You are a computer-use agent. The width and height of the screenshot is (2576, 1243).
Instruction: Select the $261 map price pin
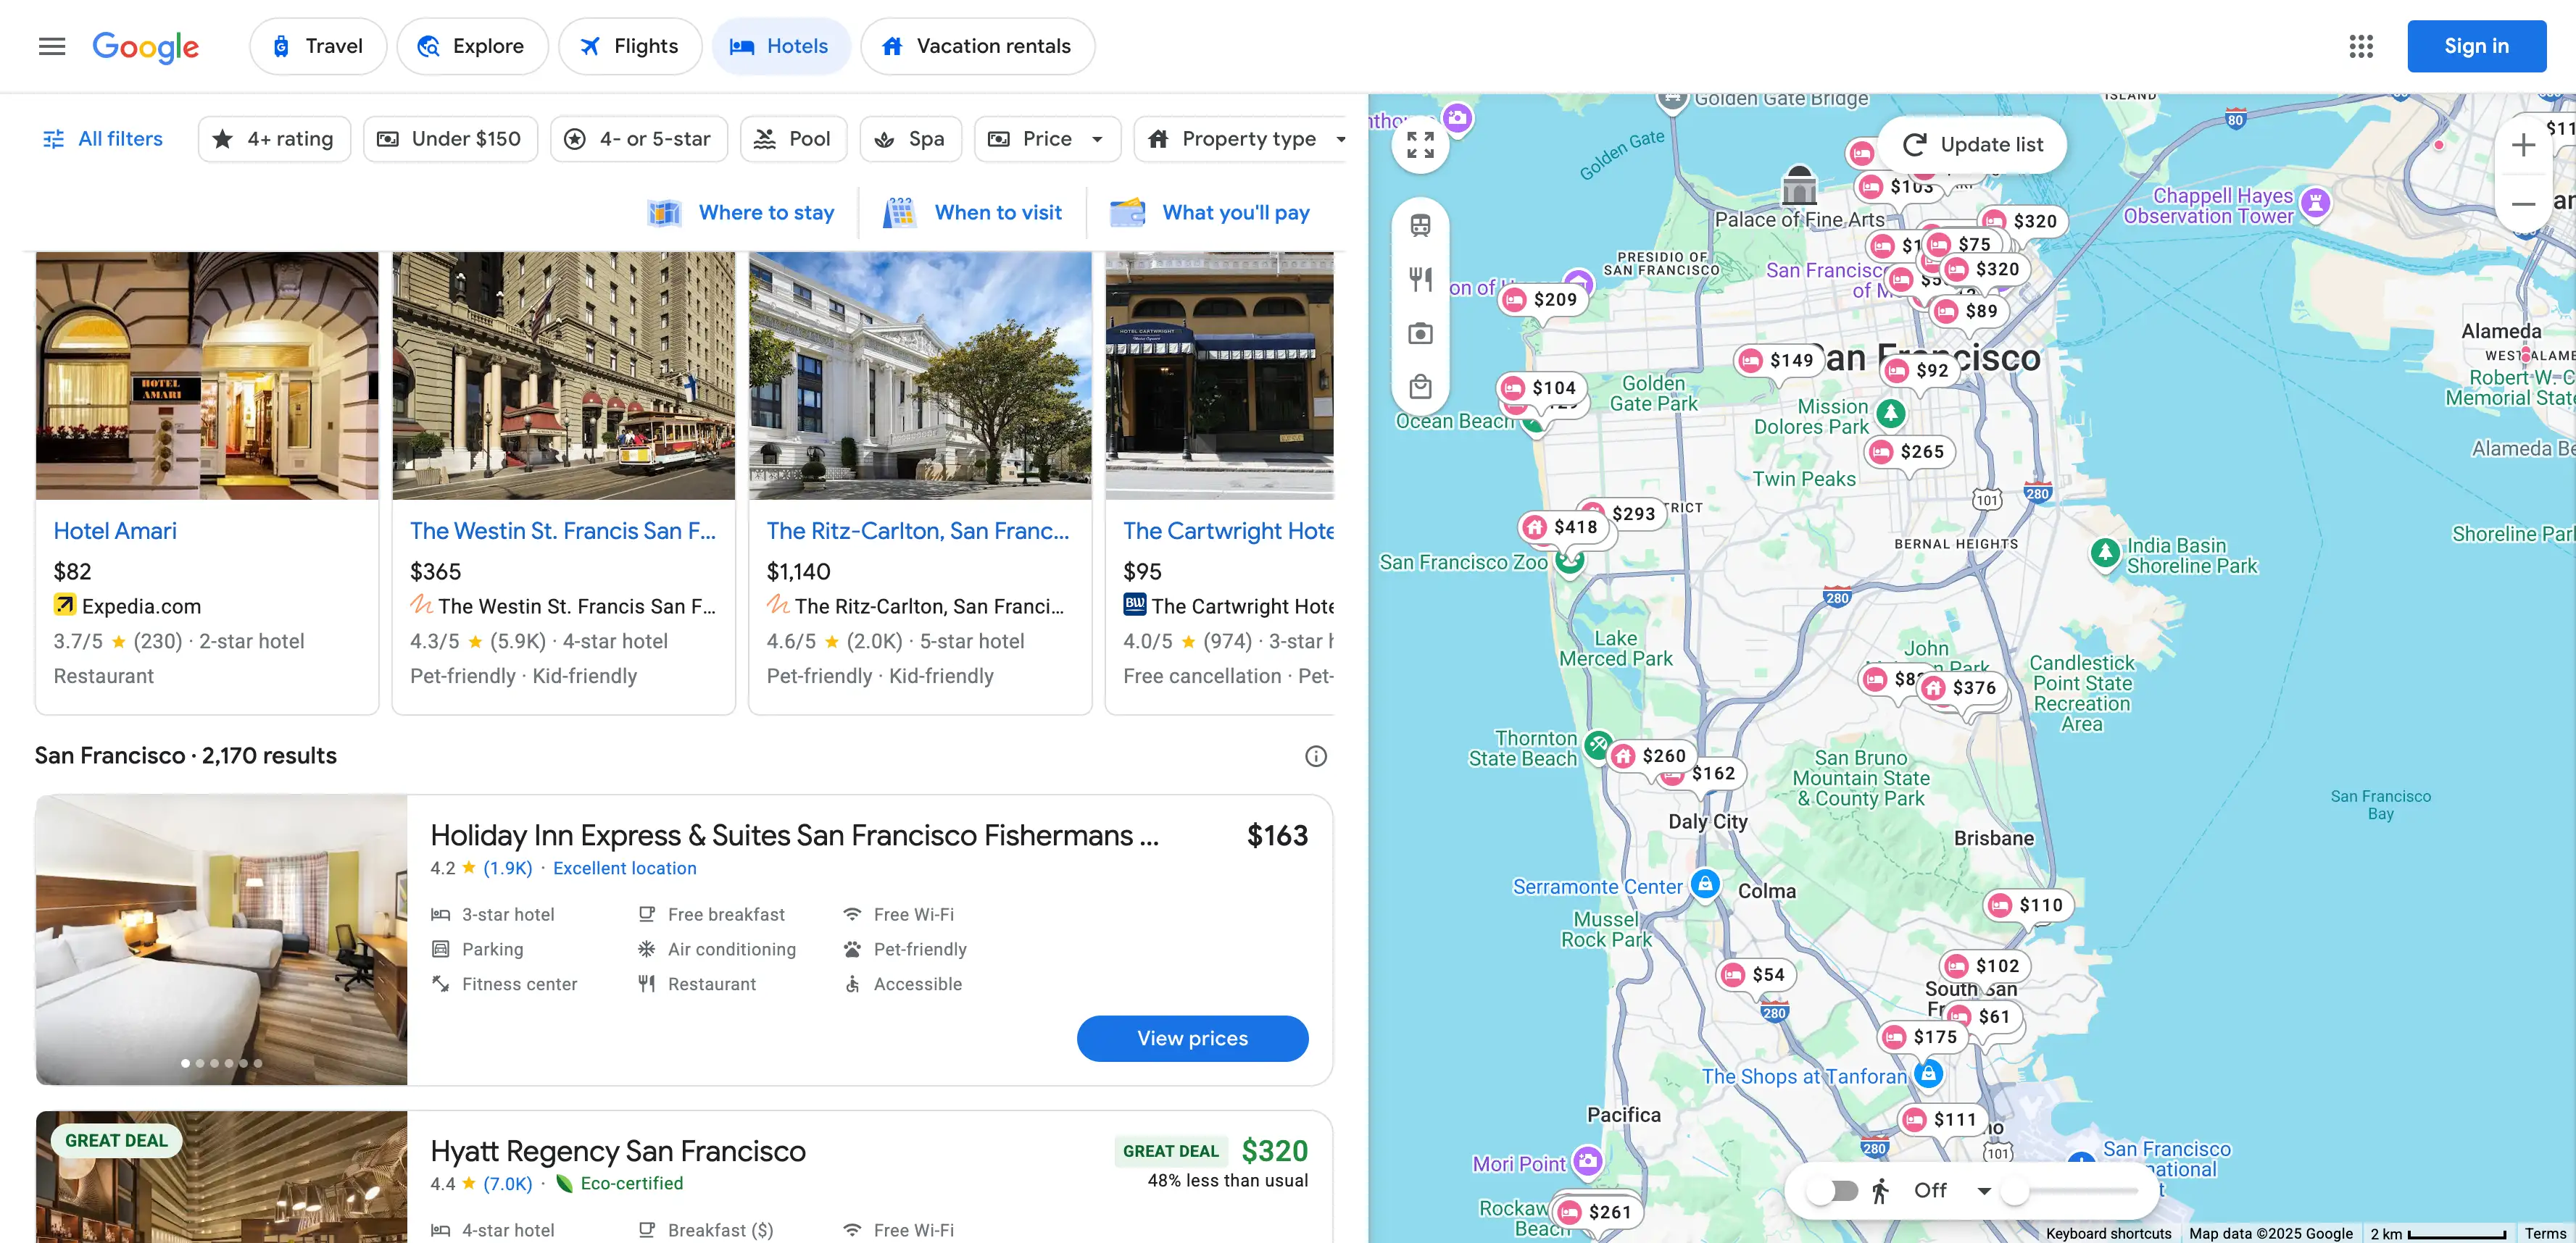click(x=1597, y=1212)
